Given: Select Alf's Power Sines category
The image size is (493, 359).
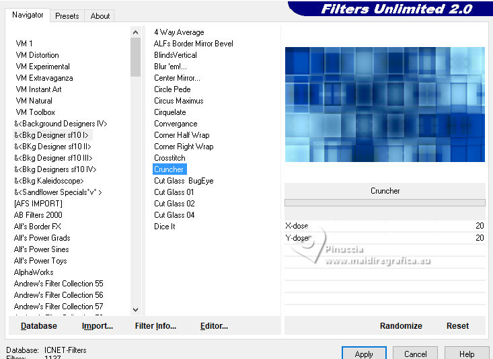Looking at the screenshot, I should pyautogui.click(x=41, y=249).
